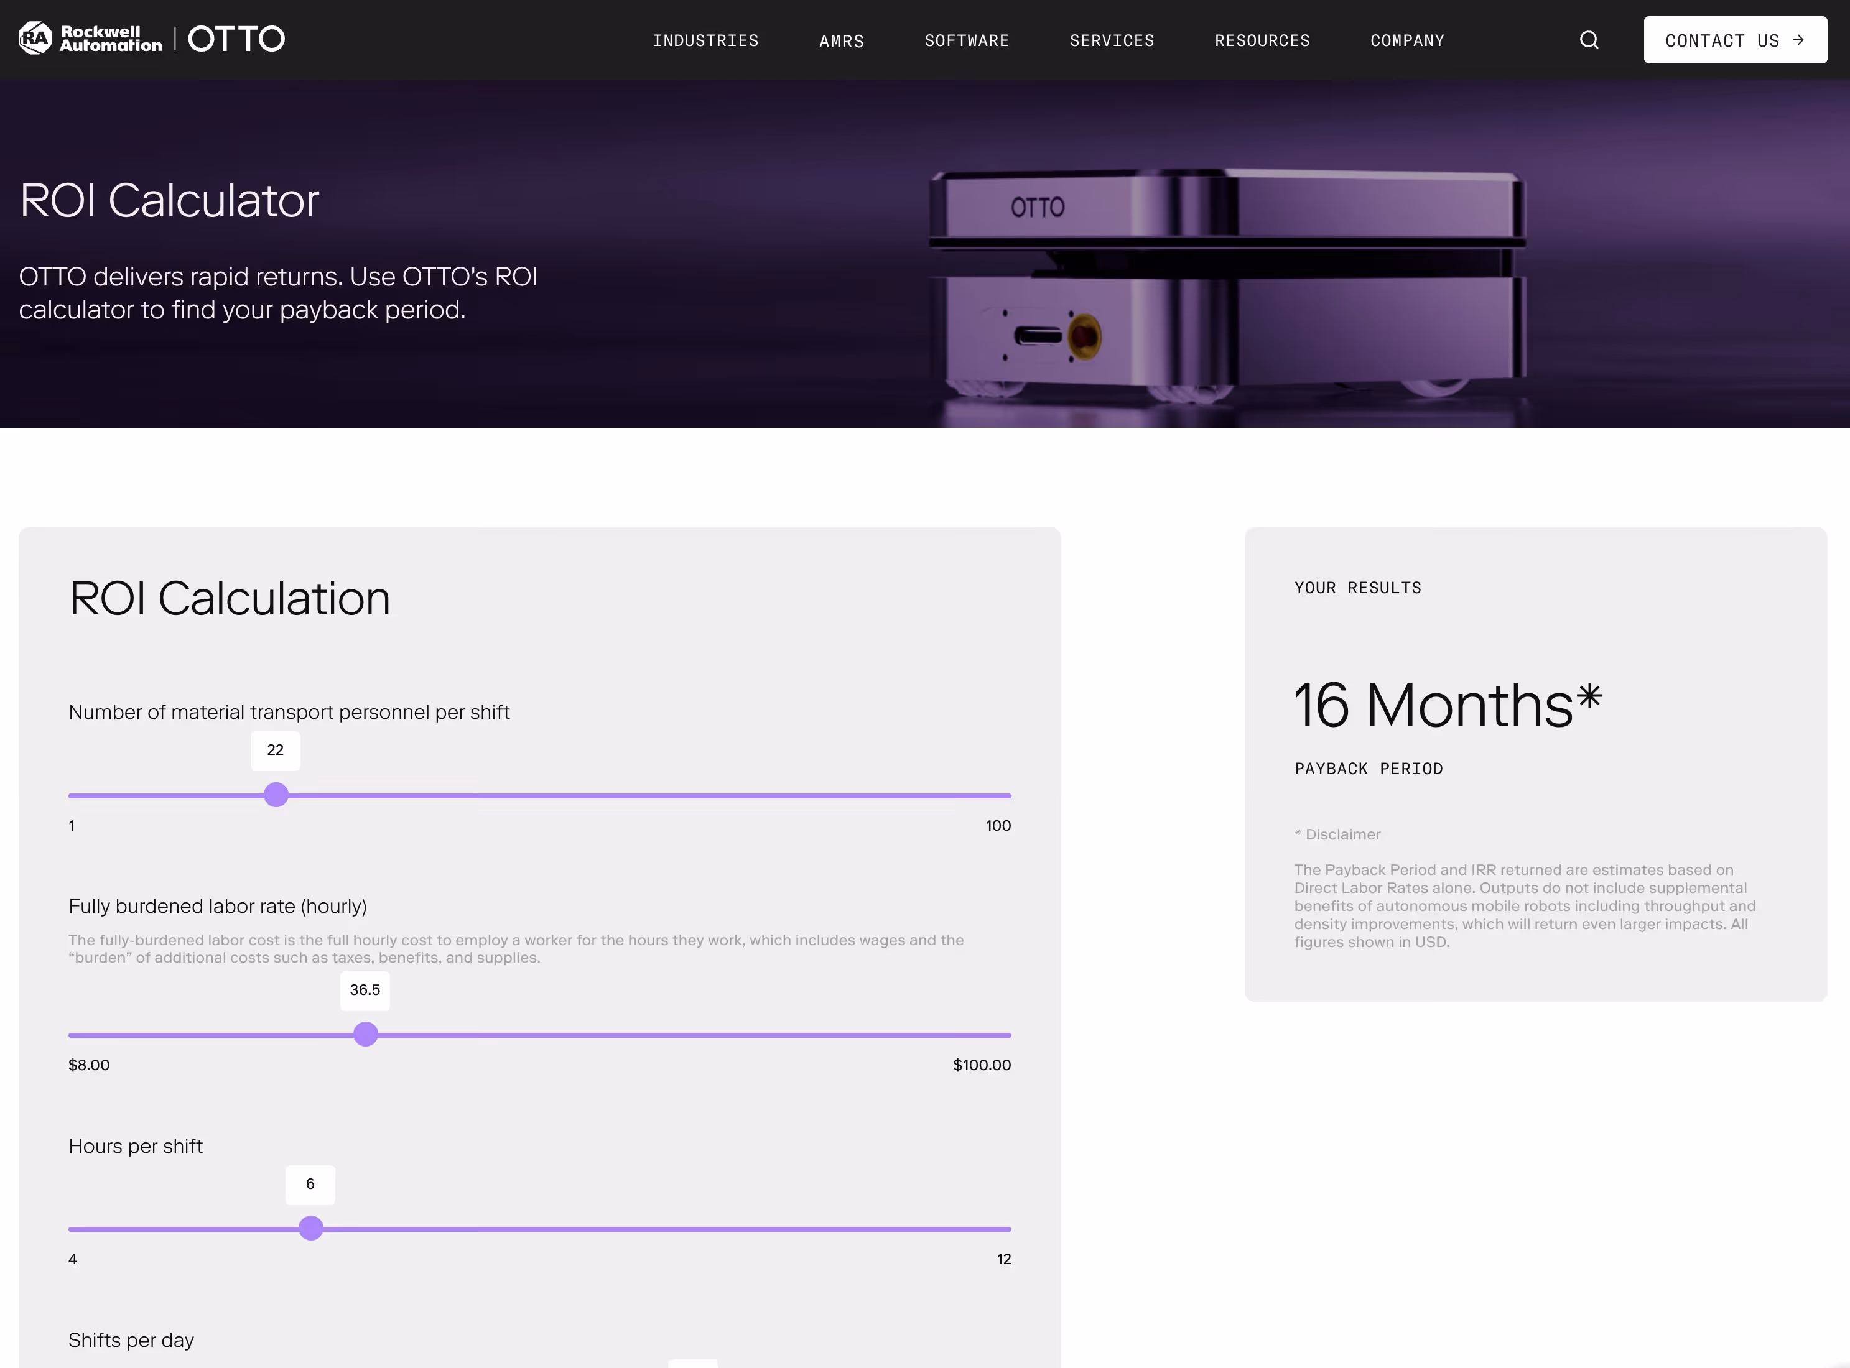Screen dimensions: 1850x1368
Task: Select the OTTO logo to go home
Action: pos(236,37)
